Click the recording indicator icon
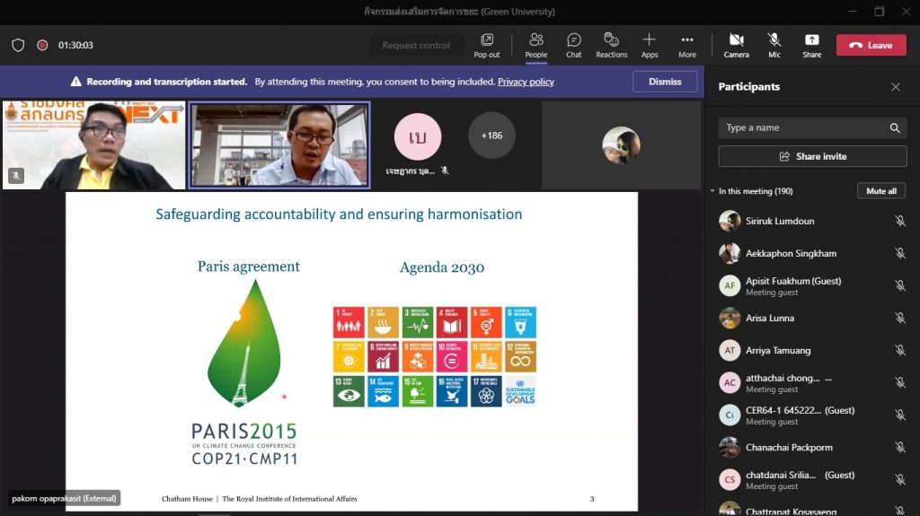Image resolution: width=920 pixels, height=516 pixels. [x=42, y=45]
